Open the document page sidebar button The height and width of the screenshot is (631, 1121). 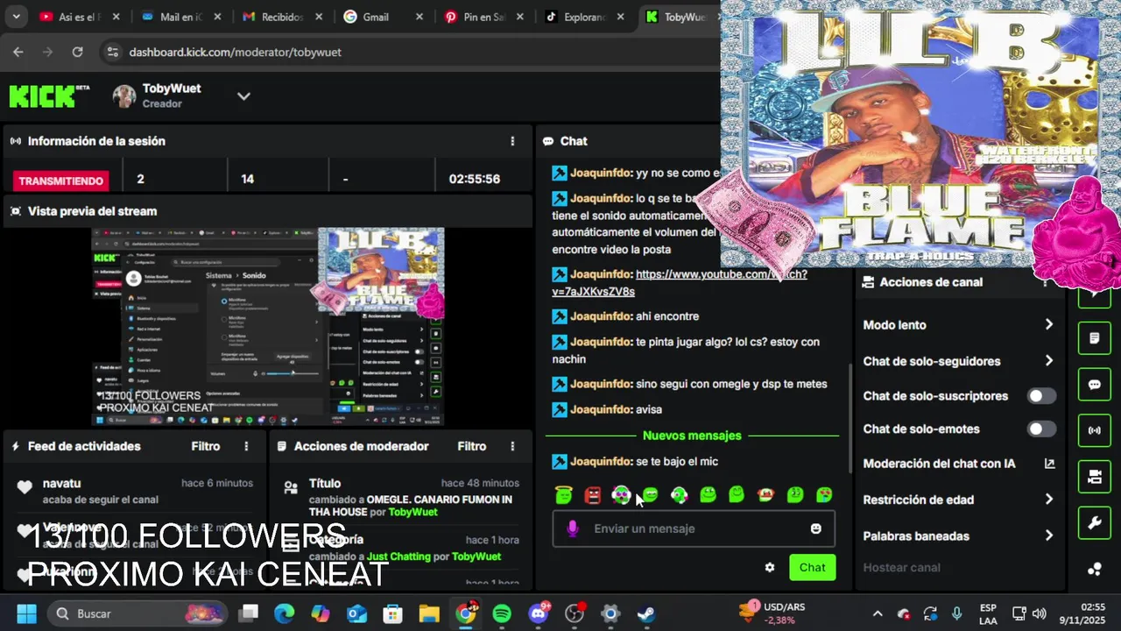pos(1094,337)
